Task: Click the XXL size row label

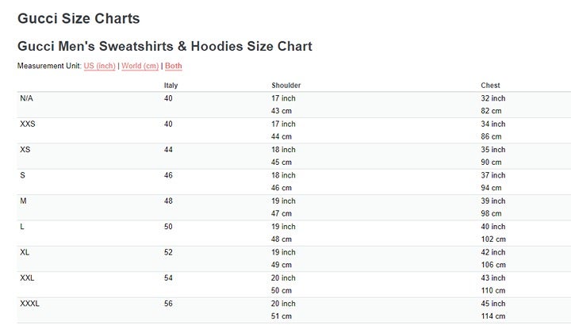Action: (27, 278)
